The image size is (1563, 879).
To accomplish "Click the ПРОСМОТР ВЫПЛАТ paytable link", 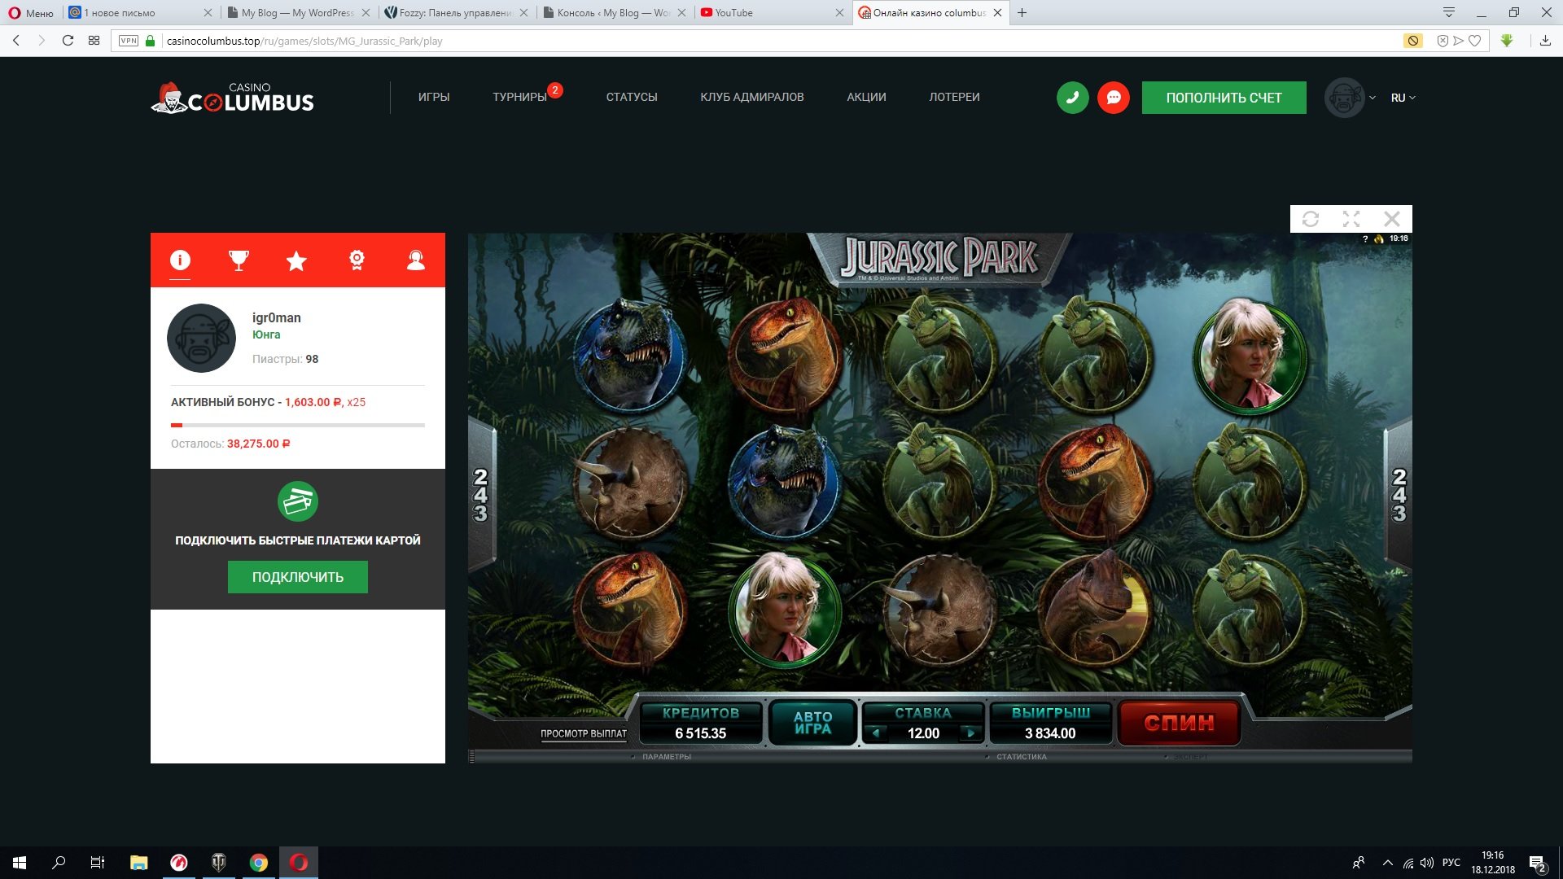I will click(584, 733).
